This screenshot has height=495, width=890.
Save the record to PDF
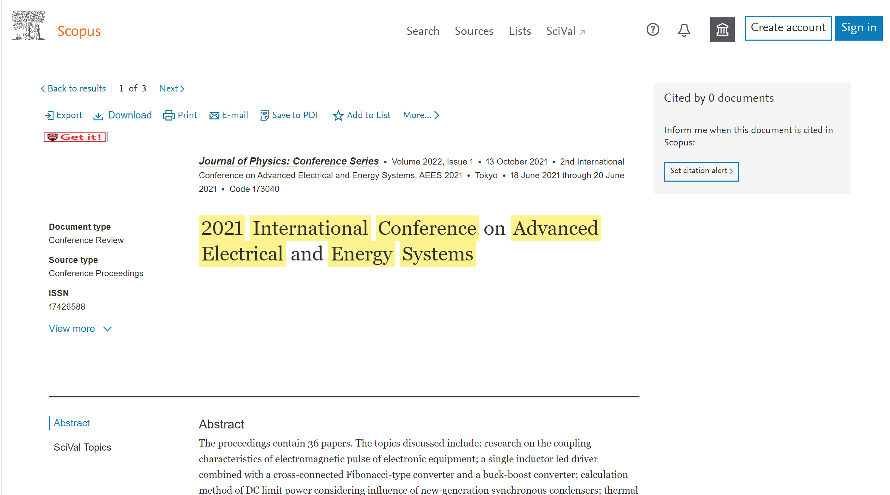[x=290, y=115]
